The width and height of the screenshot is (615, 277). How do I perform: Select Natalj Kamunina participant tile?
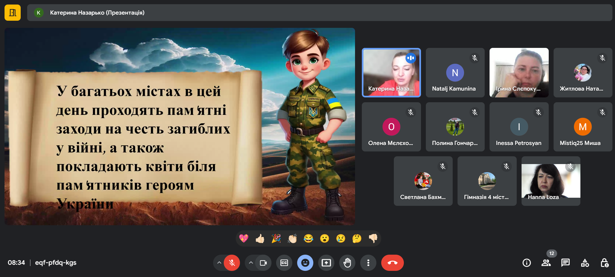pyautogui.click(x=455, y=73)
